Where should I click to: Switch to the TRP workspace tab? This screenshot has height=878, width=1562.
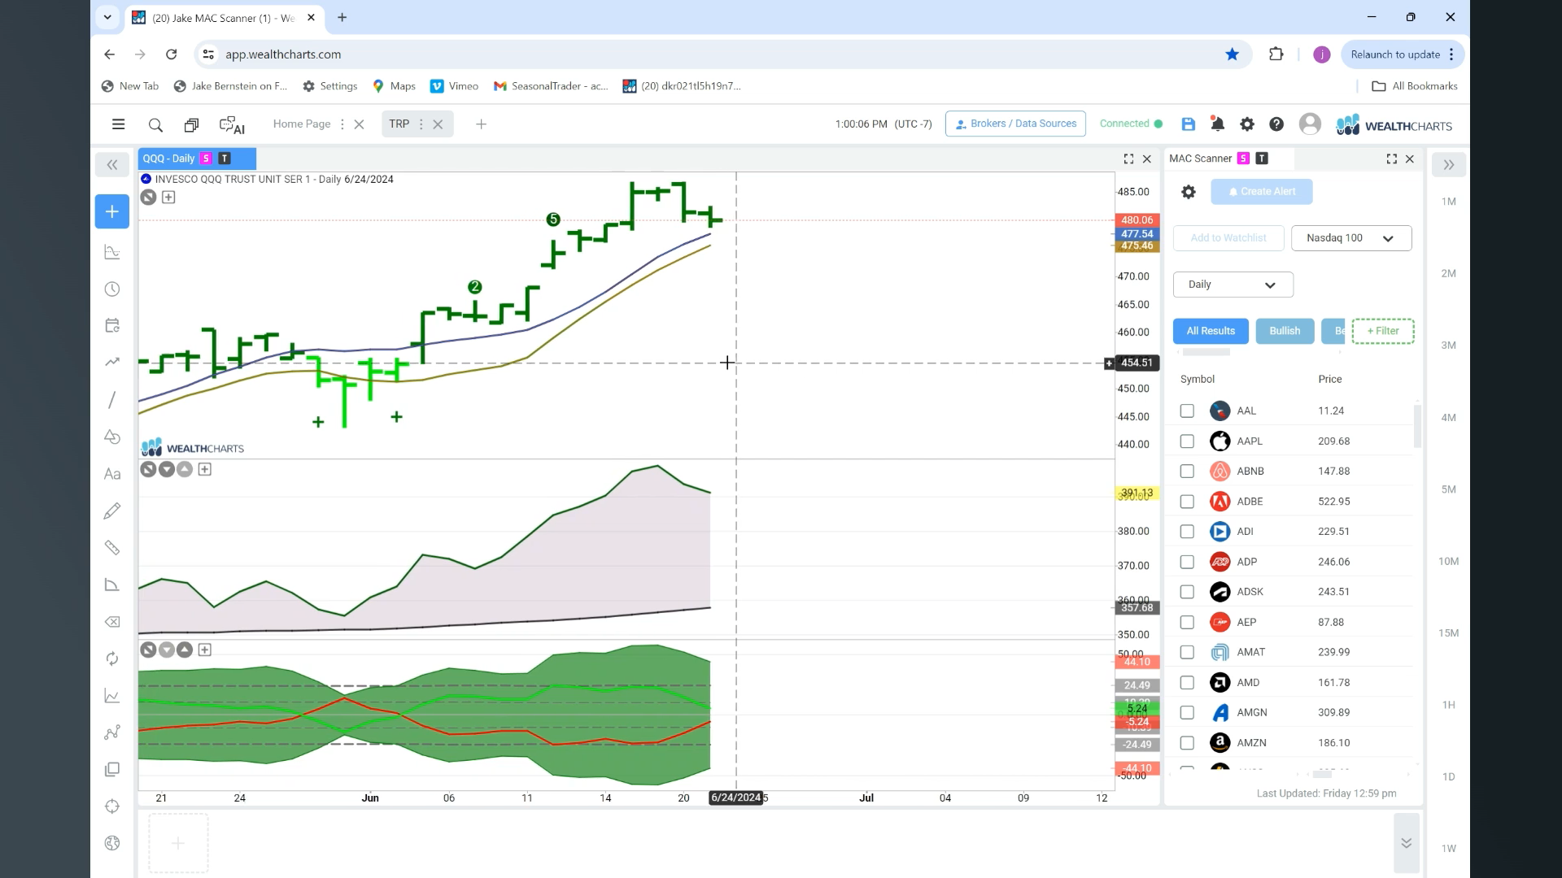point(399,124)
